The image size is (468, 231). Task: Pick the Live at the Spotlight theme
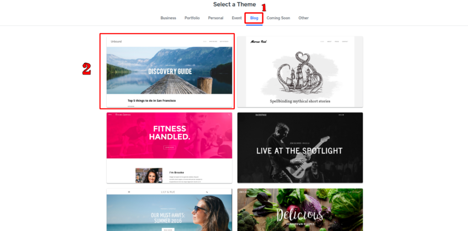[300, 148]
